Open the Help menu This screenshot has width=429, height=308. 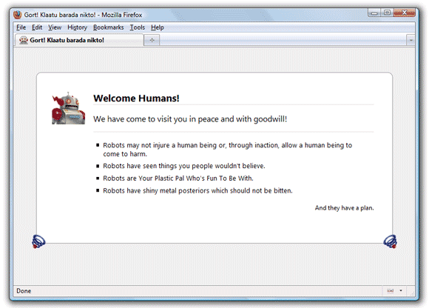[158, 27]
